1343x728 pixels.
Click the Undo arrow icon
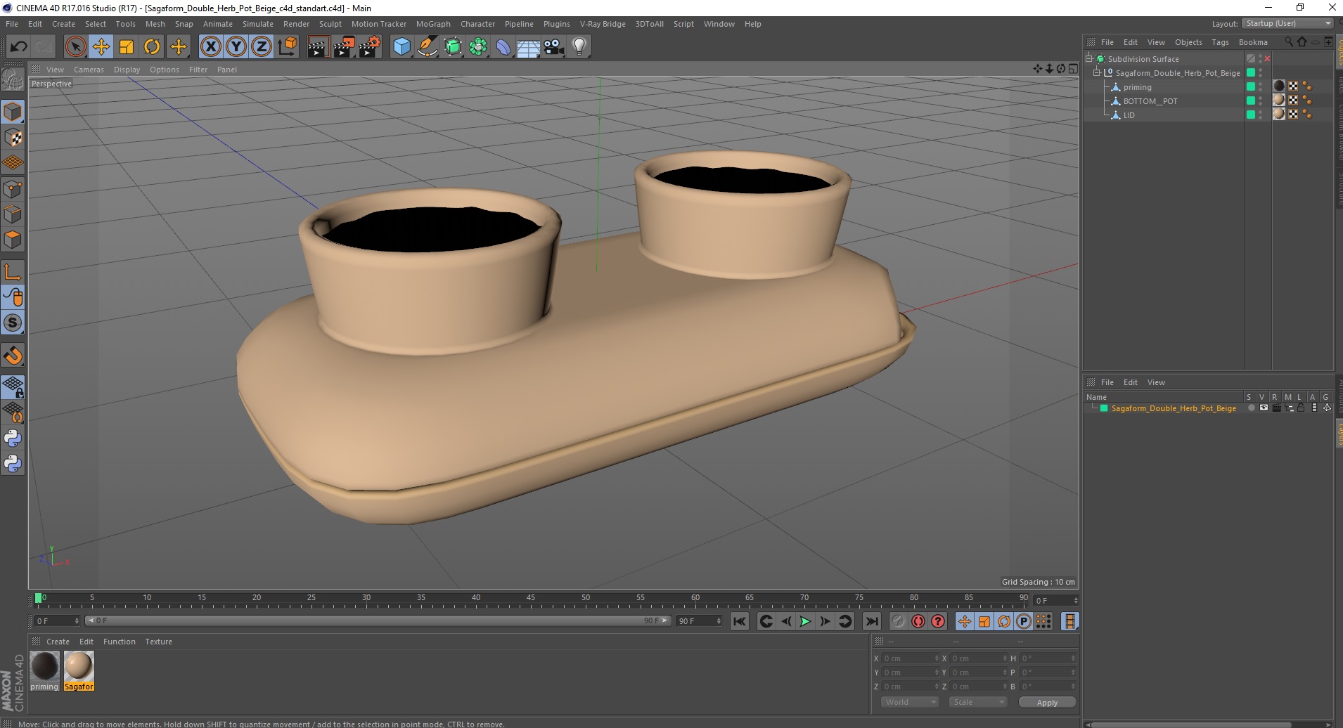18,47
